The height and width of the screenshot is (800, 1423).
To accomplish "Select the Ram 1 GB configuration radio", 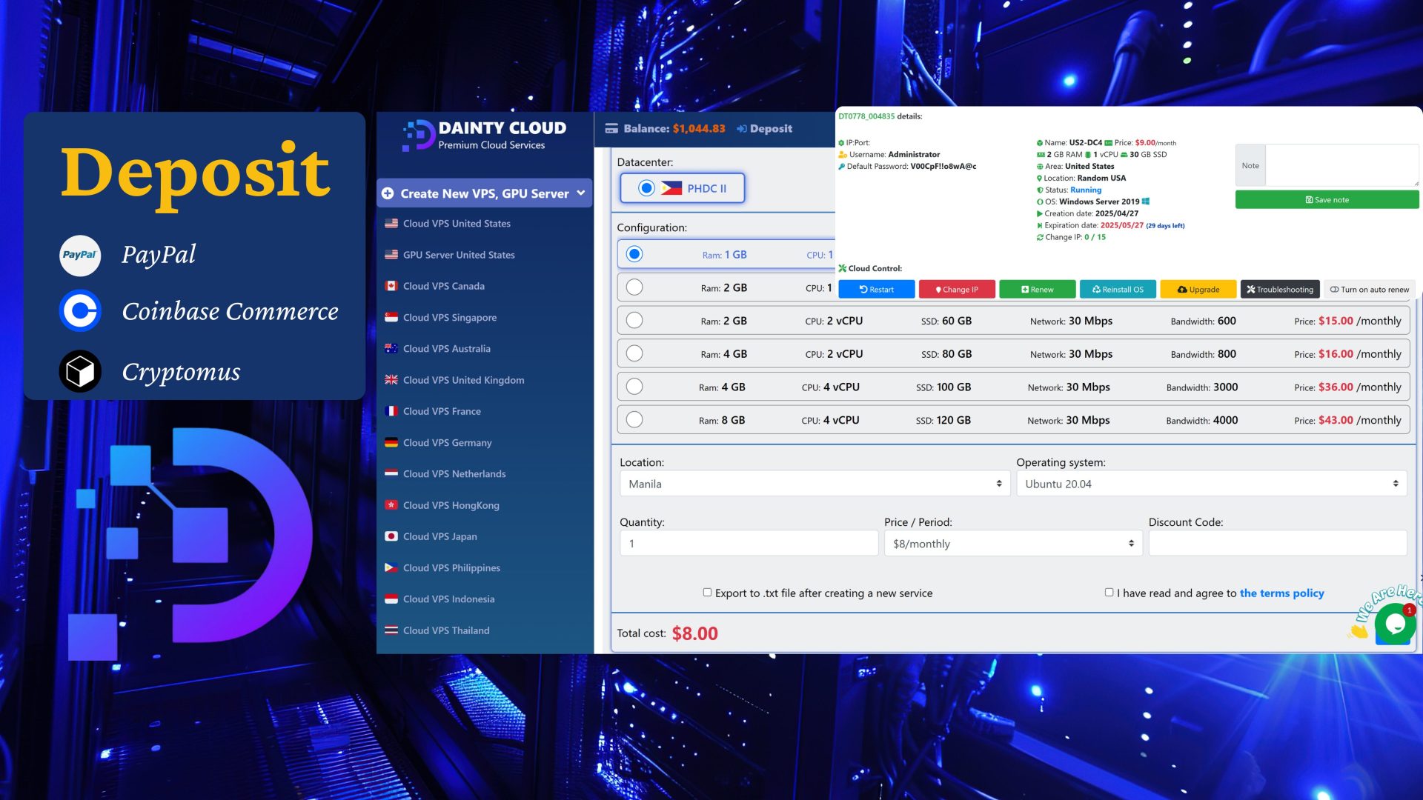I will [634, 254].
